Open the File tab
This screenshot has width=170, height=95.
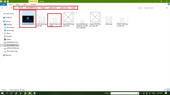(3, 4)
